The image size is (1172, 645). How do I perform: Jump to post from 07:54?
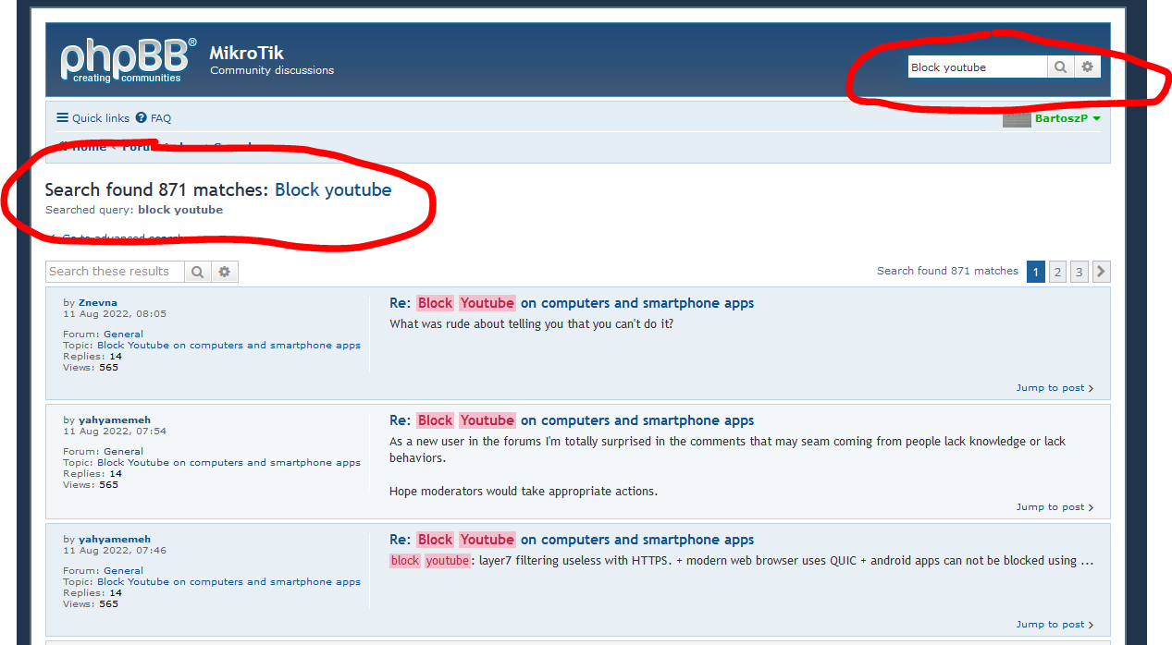point(1055,507)
